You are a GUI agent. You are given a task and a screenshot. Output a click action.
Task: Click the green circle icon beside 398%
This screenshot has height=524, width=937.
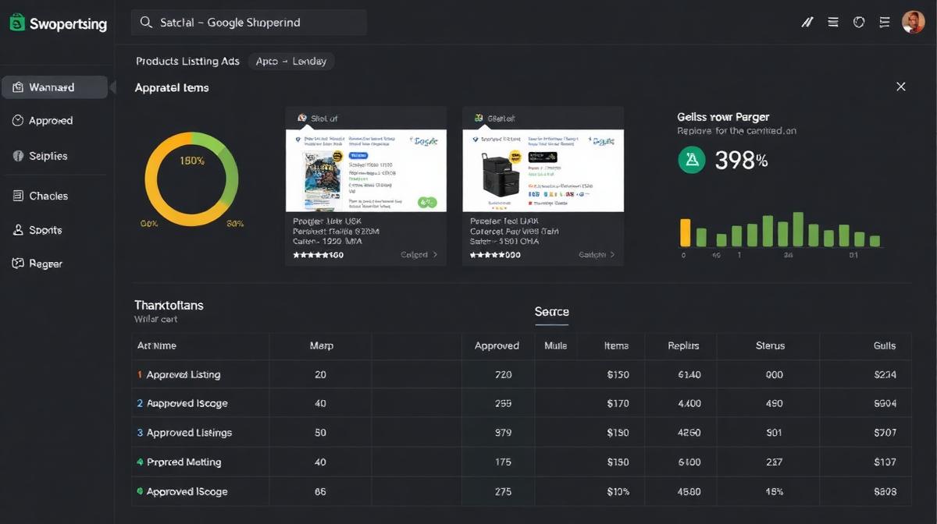(x=691, y=160)
